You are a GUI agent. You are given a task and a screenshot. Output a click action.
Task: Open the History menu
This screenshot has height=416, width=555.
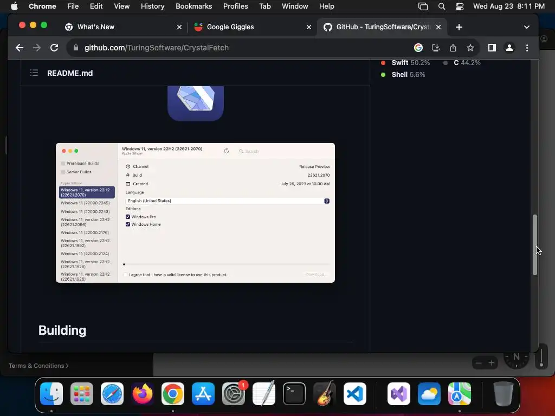point(152,6)
